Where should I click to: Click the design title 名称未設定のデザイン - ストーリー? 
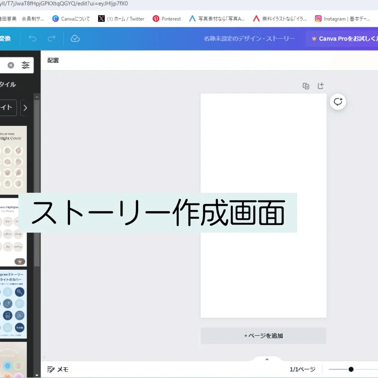tap(249, 39)
